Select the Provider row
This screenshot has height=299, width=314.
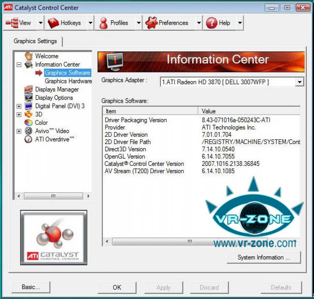click(201, 127)
